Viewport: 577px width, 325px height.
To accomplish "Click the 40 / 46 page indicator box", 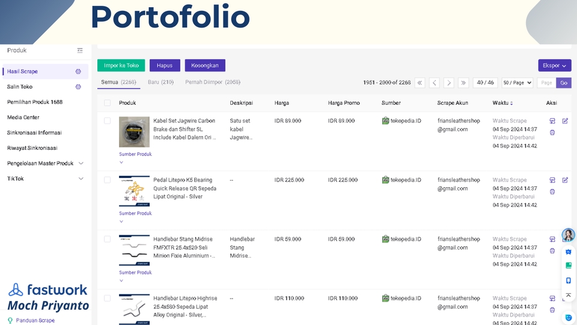I will coord(486,83).
